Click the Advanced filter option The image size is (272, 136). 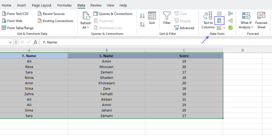(x=184, y=28)
